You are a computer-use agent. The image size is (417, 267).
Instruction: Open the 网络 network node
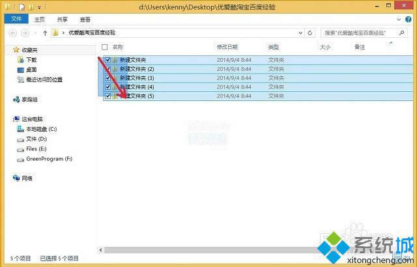coord(27,178)
